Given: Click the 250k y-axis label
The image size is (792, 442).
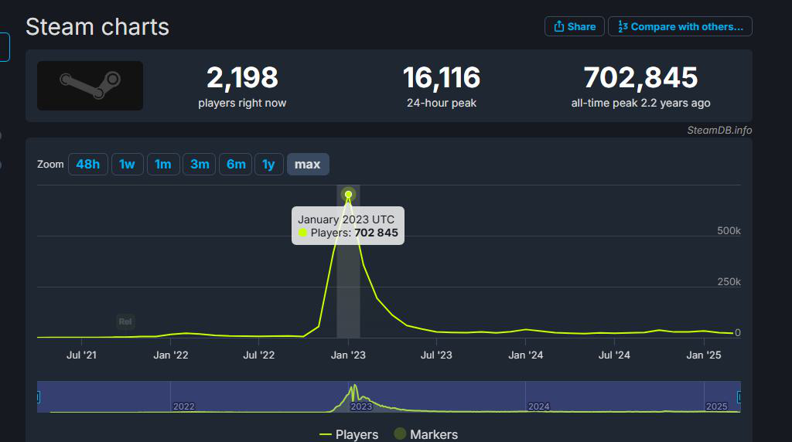Looking at the screenshot, I should click(x=729, y=281).
